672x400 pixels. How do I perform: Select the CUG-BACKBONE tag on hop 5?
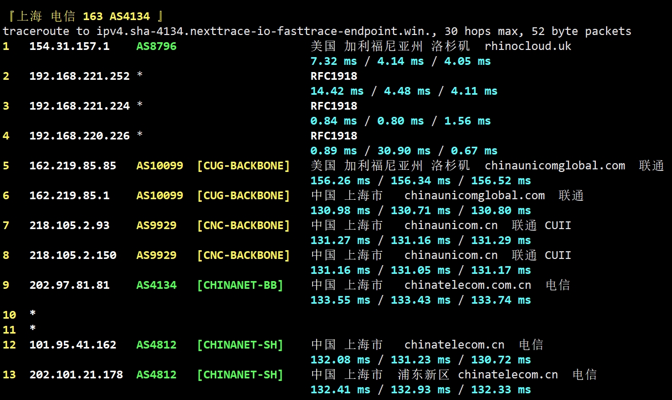244,166
